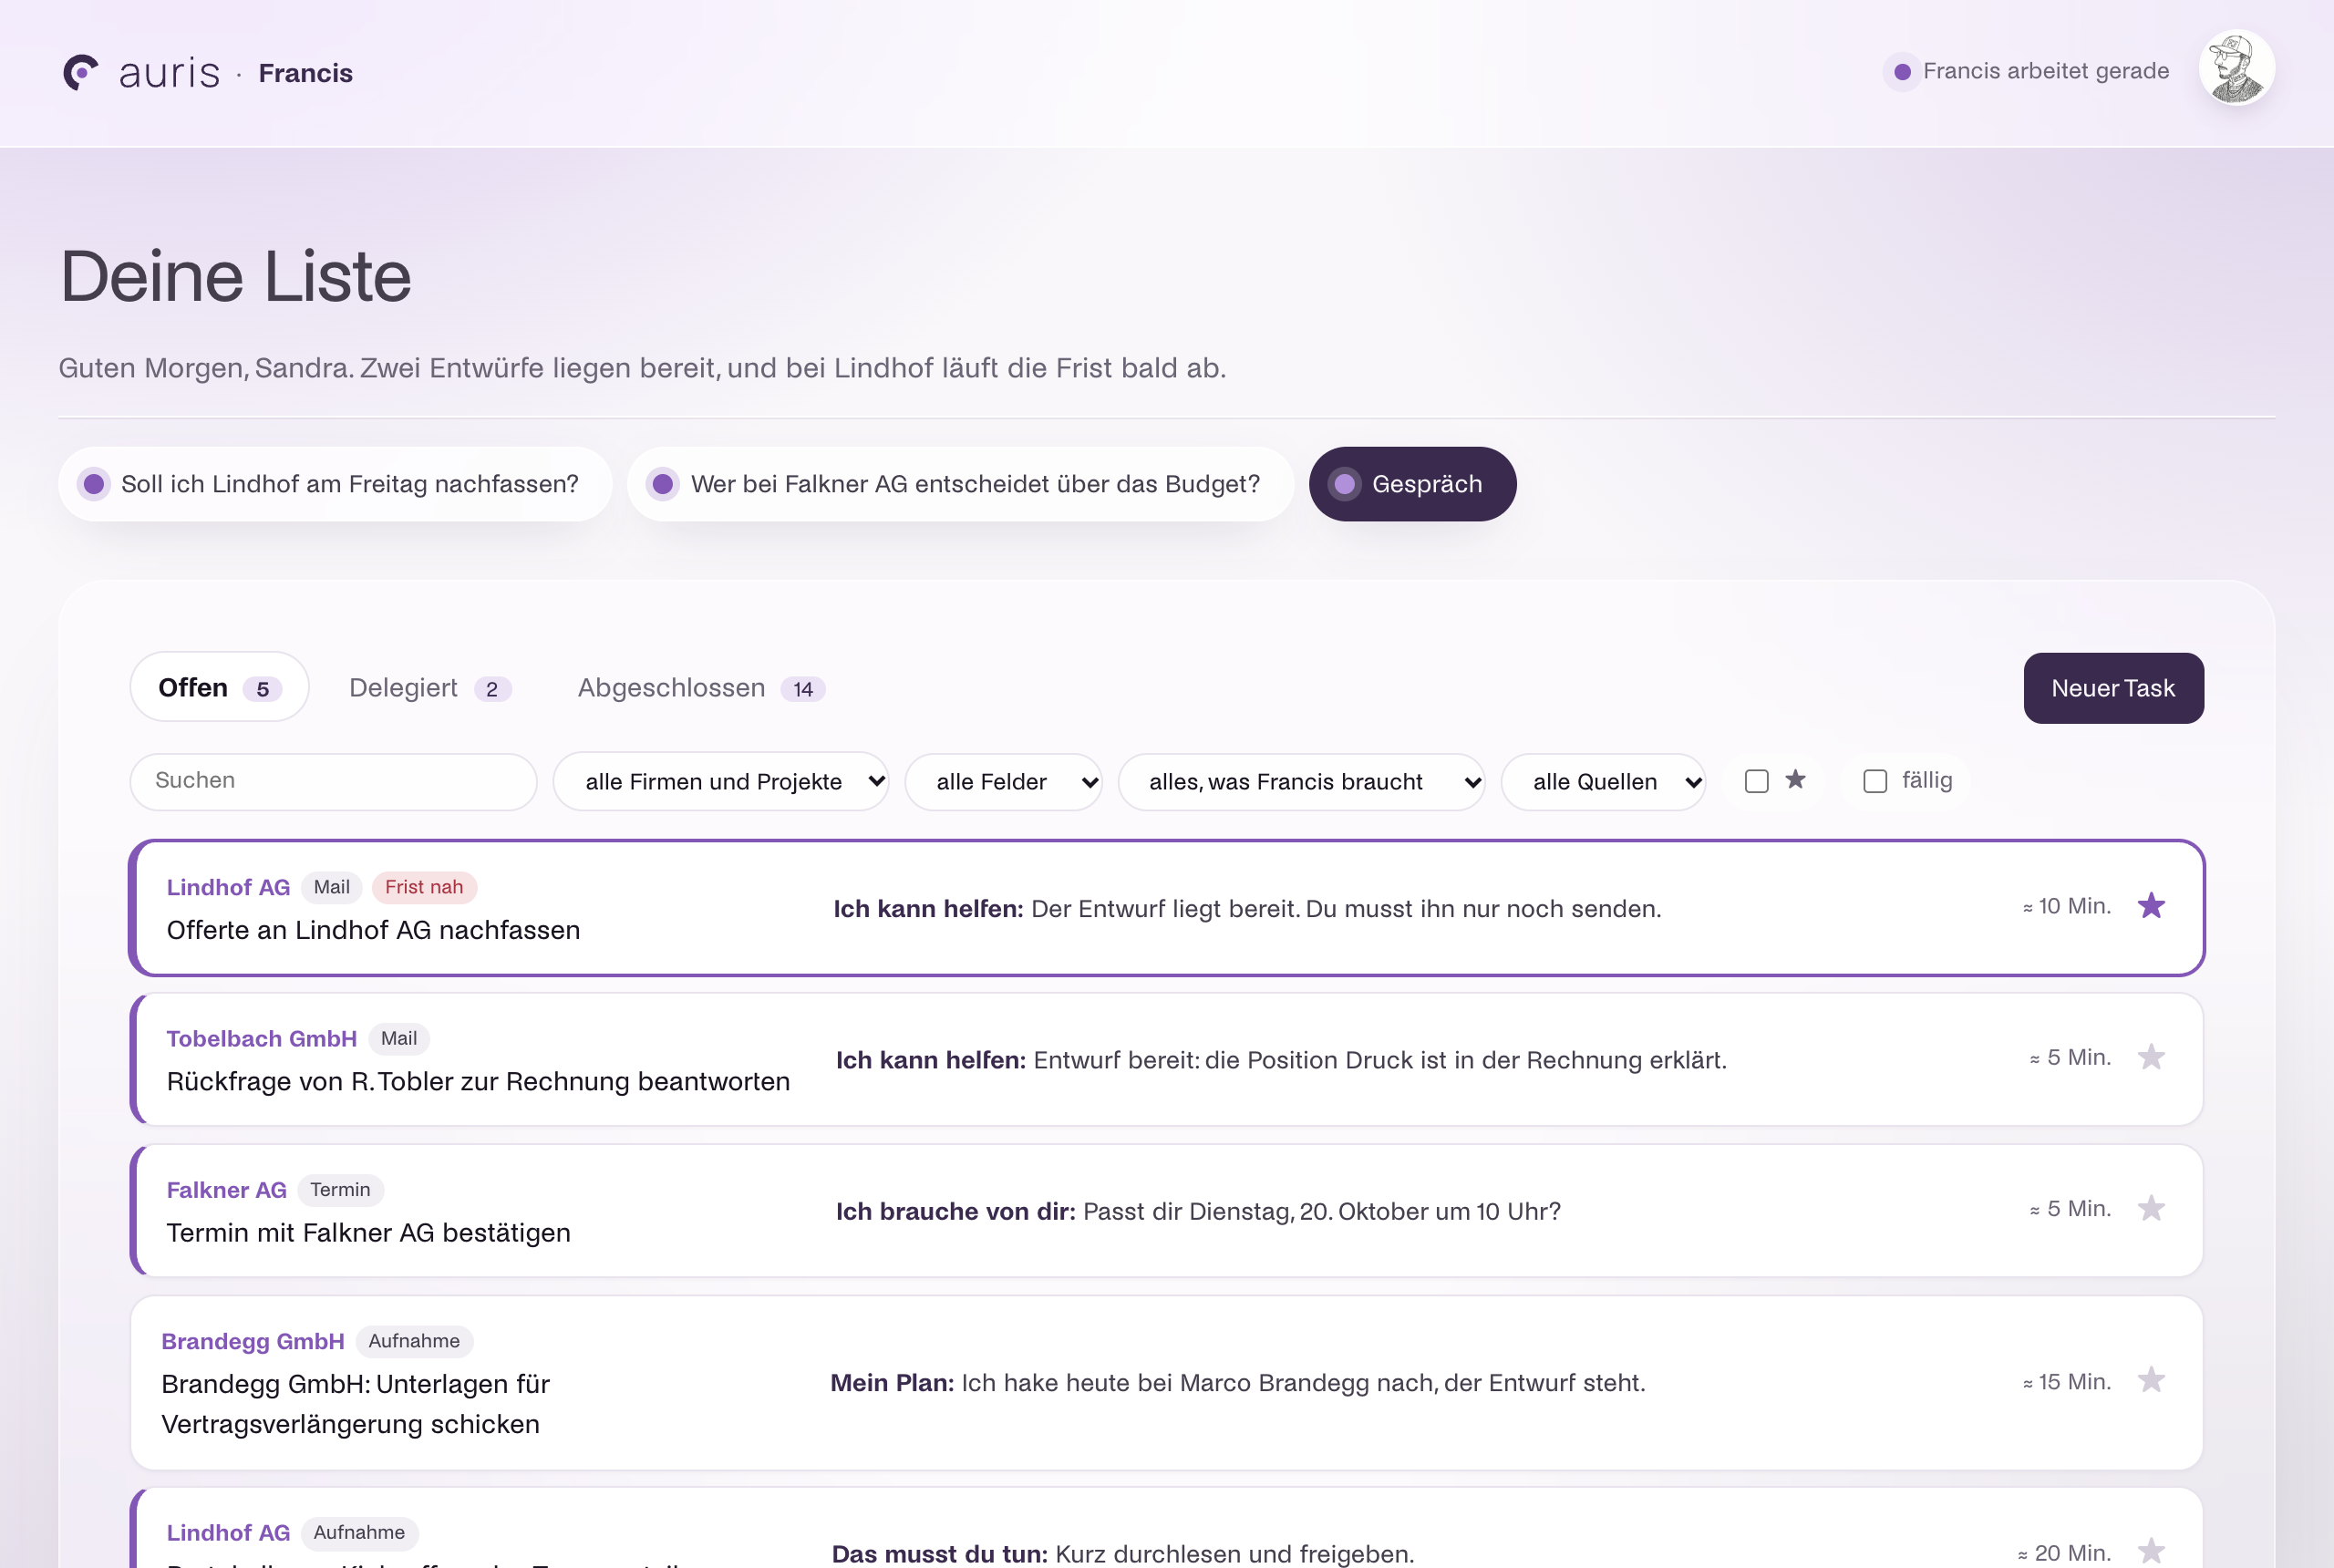Open the Tobelbach GmbH company link
Viewport: 2334px width, 1568px height.
[261, 1038]
